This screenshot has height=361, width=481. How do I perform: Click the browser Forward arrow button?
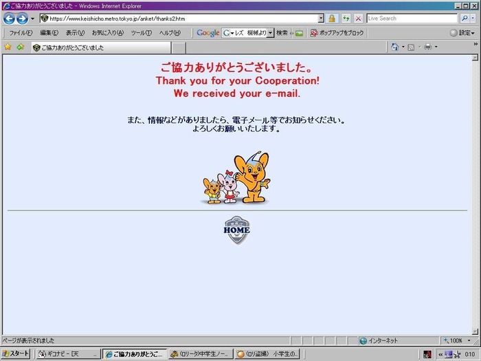pos(22,19)
